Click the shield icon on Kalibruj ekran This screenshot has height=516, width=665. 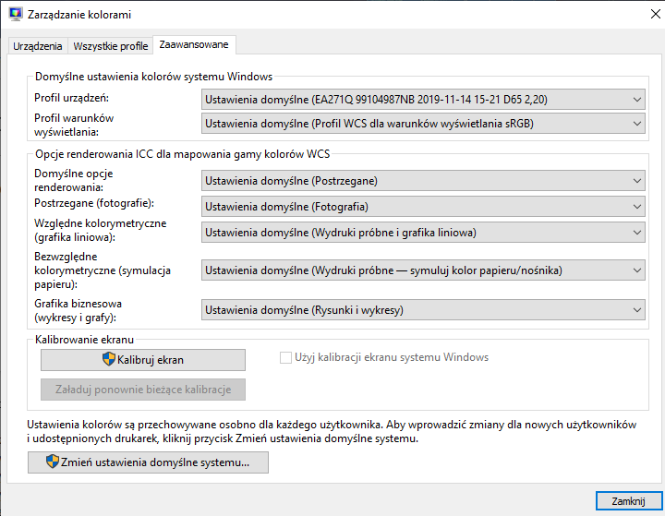(x=108, y=358)
